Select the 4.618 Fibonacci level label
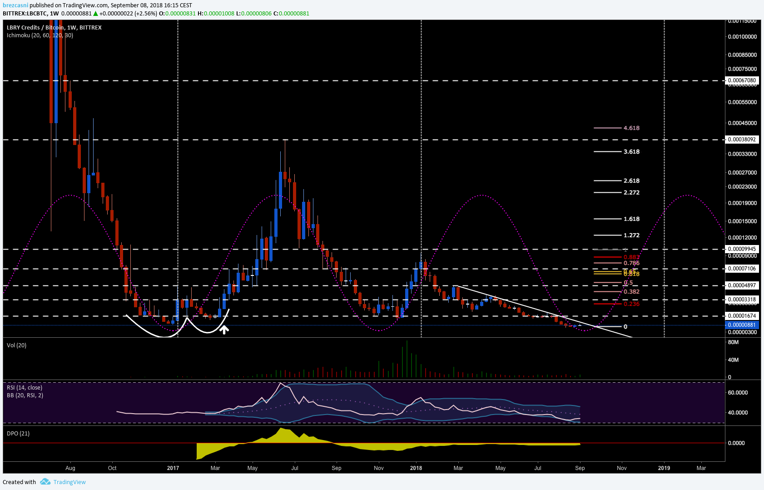Image resolution: width=764 pixels, height=490 pixels. click(631, 128)
